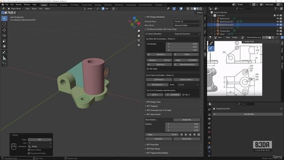The width and height of the screenshot is (284, 160).
Task: Click the % 50.00000 percentage field
Action: pos(173,95)
